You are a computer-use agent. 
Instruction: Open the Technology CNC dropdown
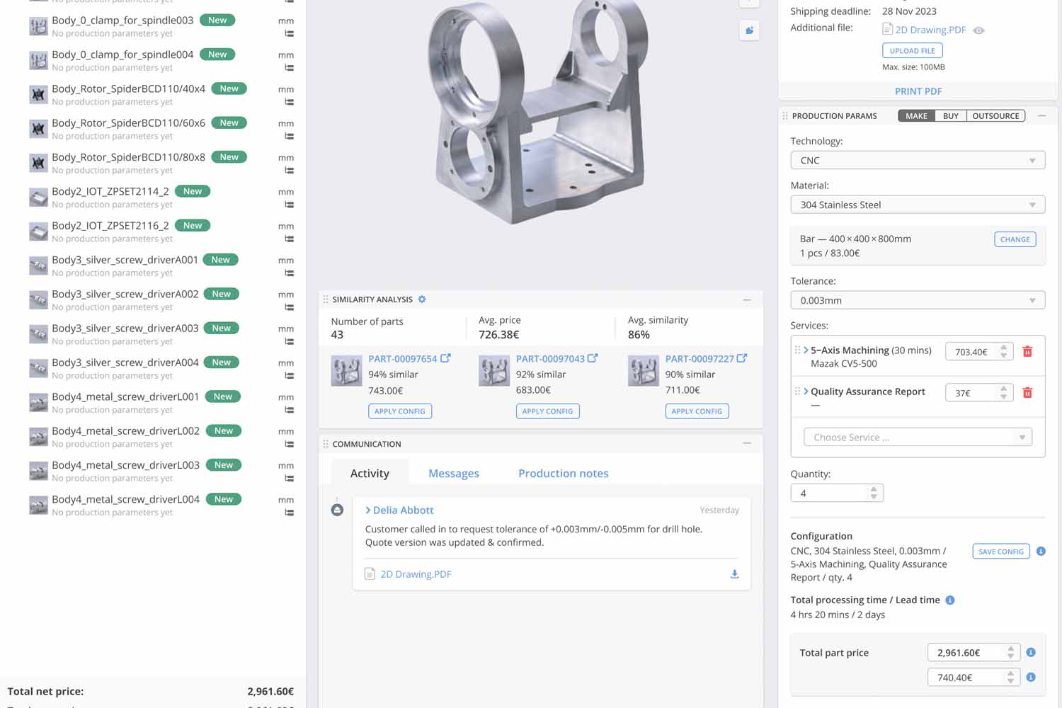pyautogui.click(x=918, y=161)
